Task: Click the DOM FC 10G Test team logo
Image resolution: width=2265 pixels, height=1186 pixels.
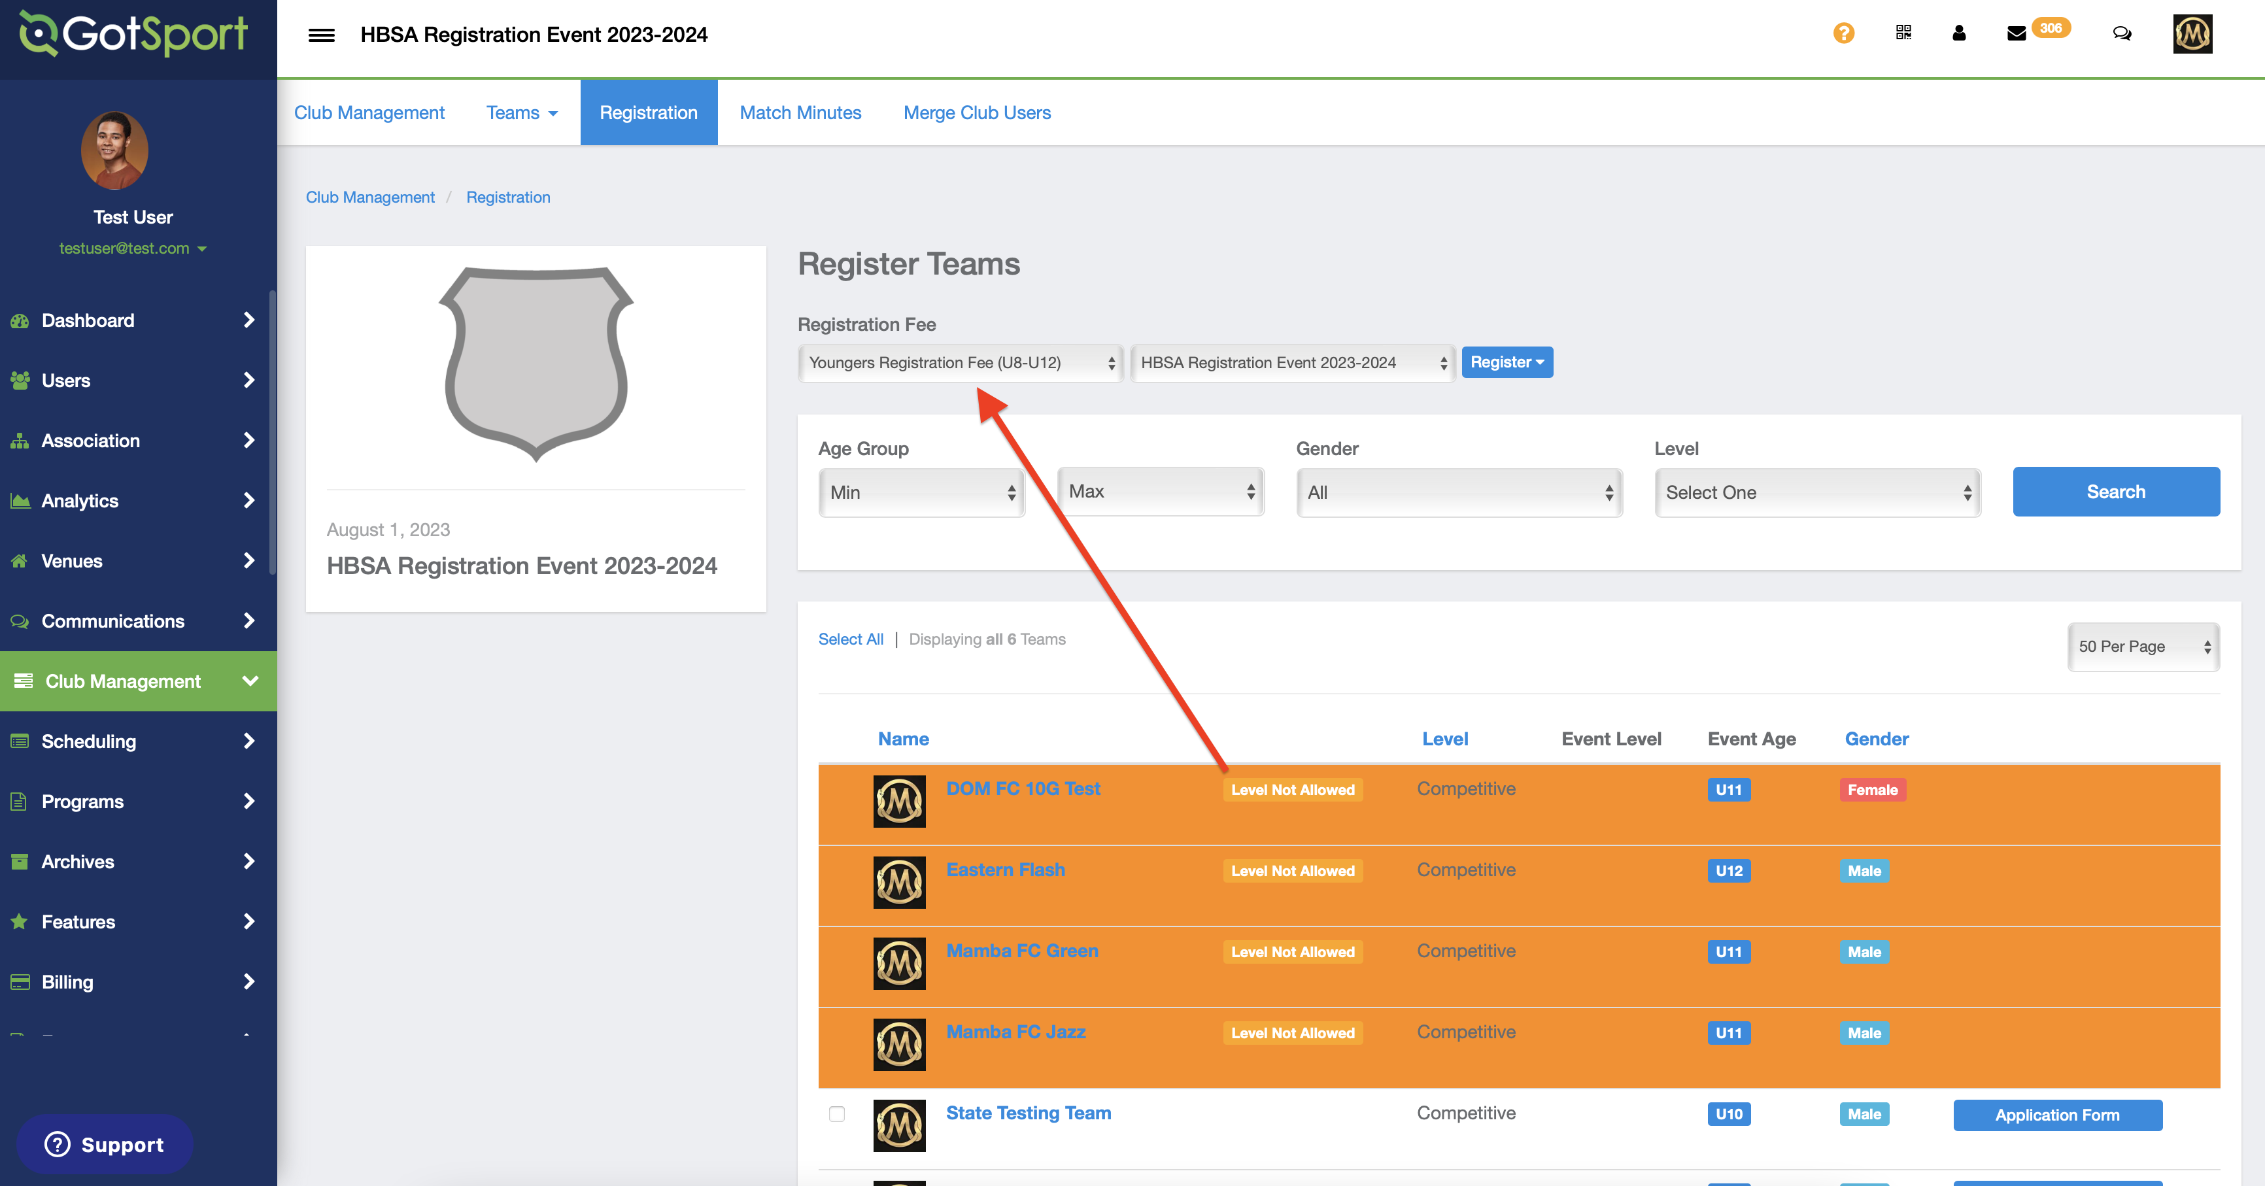Action: click(x=898, y=800)
